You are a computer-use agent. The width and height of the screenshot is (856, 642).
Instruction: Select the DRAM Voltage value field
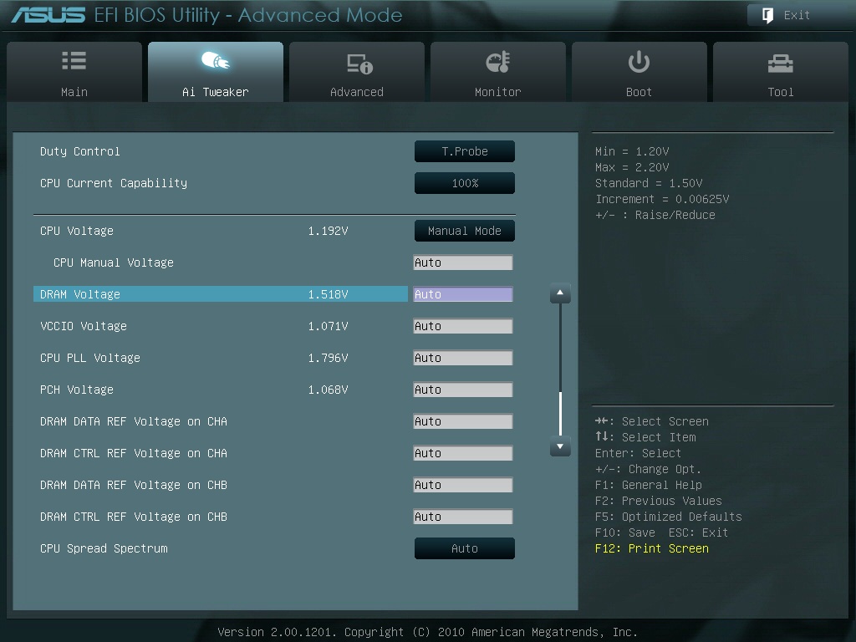462,294
